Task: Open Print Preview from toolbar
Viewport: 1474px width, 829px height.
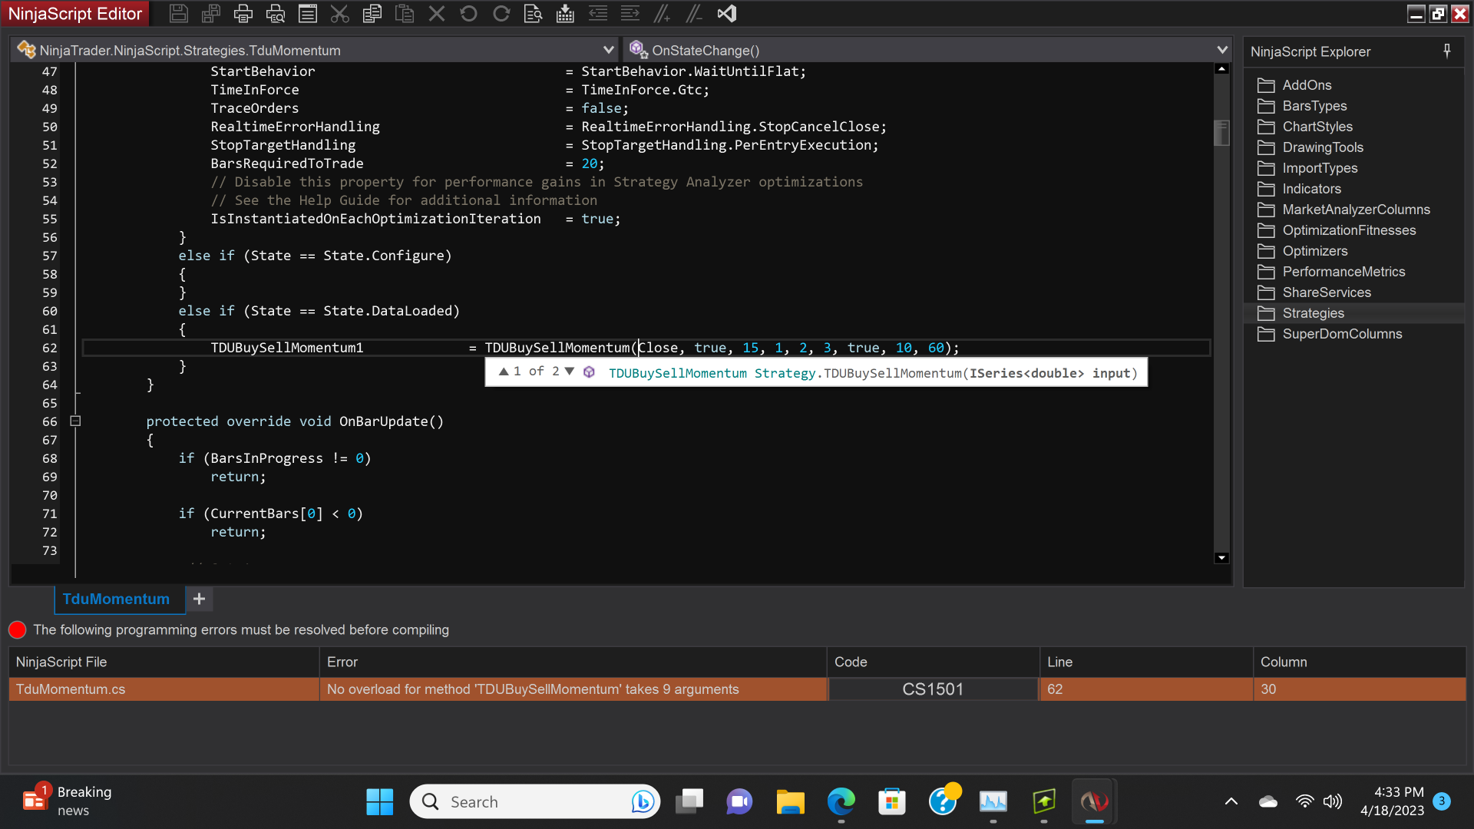Action: click(276, 13)
